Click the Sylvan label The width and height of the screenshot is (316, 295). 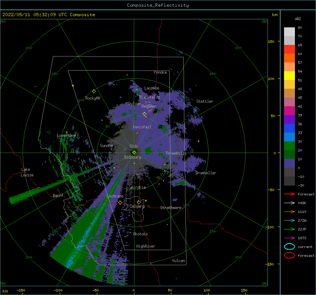(134, 103)
